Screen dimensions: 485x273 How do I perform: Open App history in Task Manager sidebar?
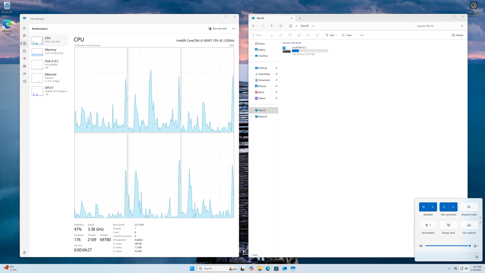pos(25,51)
